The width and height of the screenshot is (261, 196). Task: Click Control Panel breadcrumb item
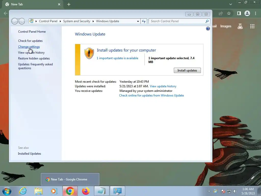[48, 21]
